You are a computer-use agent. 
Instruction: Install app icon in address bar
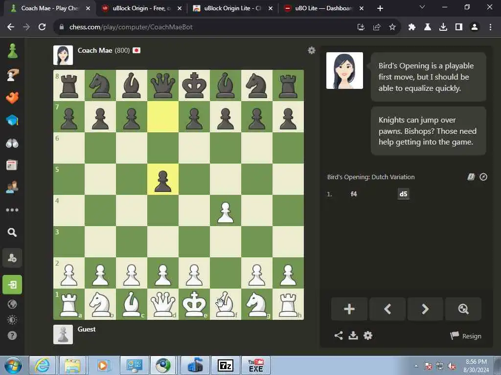pyautogui.click(x=361, y=27)
